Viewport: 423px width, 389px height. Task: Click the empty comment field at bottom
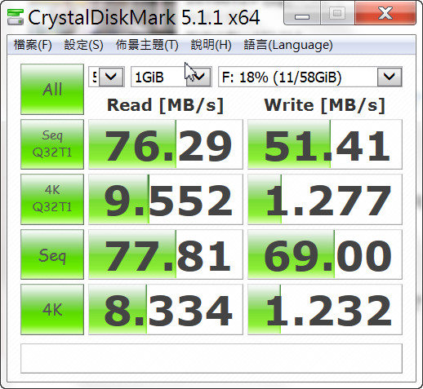tap(211, 358)
